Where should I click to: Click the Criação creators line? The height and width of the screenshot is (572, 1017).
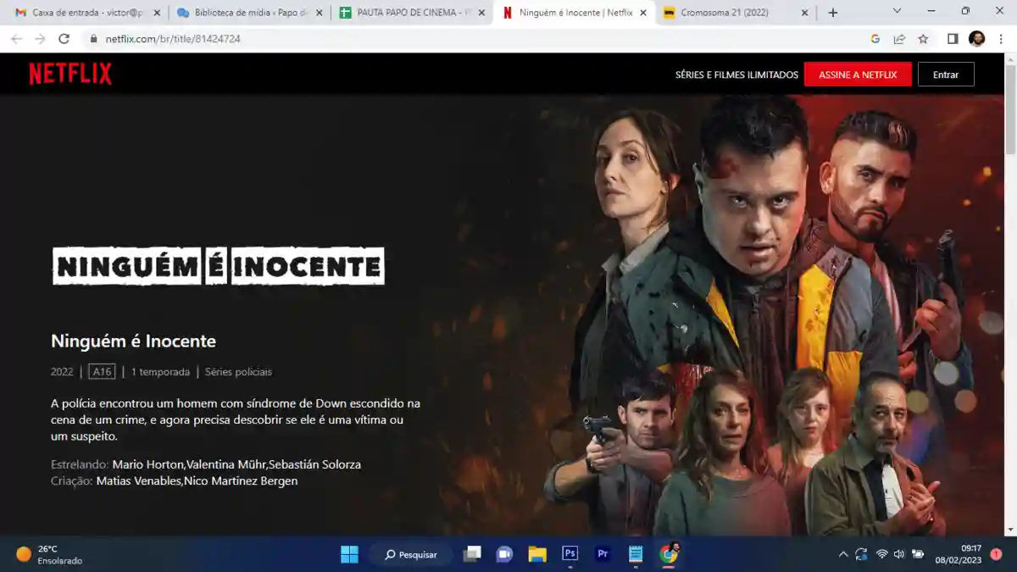pyautogui.click(x=174, y=481)
